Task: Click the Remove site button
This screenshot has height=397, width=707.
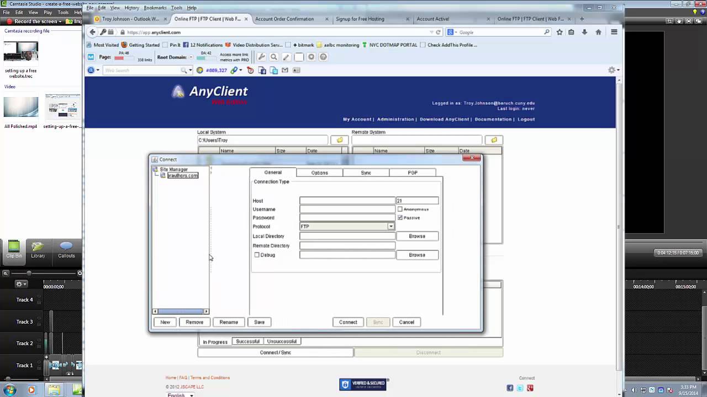Action: [x=194, y=322]
